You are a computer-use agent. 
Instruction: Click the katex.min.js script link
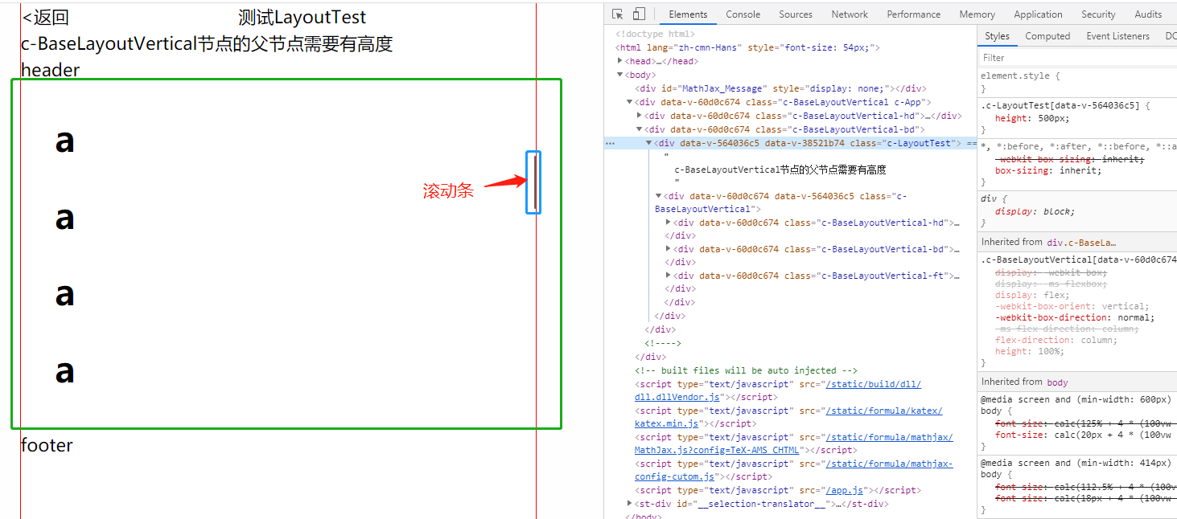669,423
